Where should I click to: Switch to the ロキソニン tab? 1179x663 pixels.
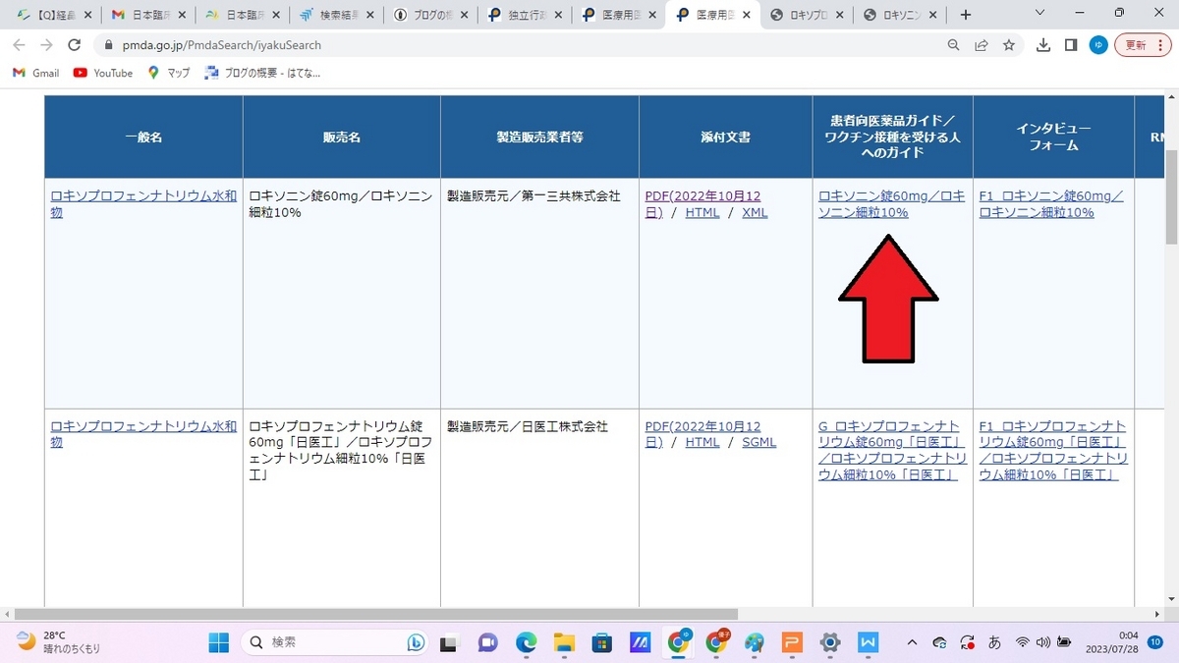coord(898,15)
